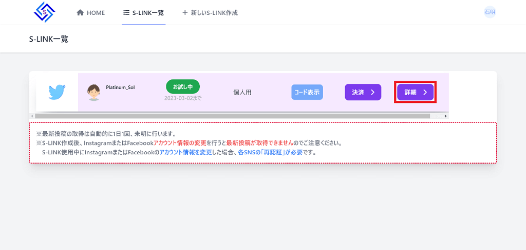Click the horizontal scrollbar's right arrow
Screen dimensions: 526x250
[x=445, y=116]
